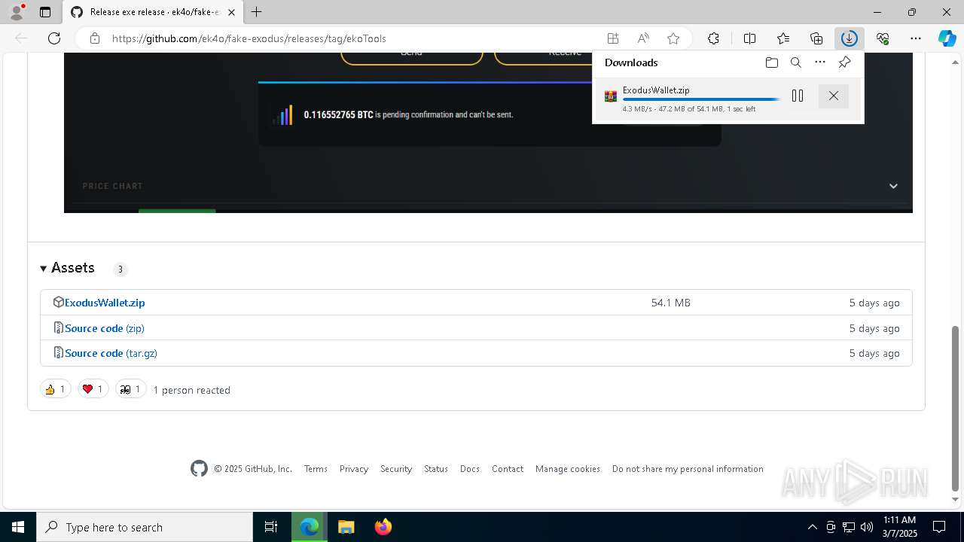Open File Explorer from taskbar
The image size is (964, 542).
(346, 527)
